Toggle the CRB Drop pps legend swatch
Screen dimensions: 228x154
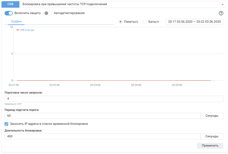point(18,30)
